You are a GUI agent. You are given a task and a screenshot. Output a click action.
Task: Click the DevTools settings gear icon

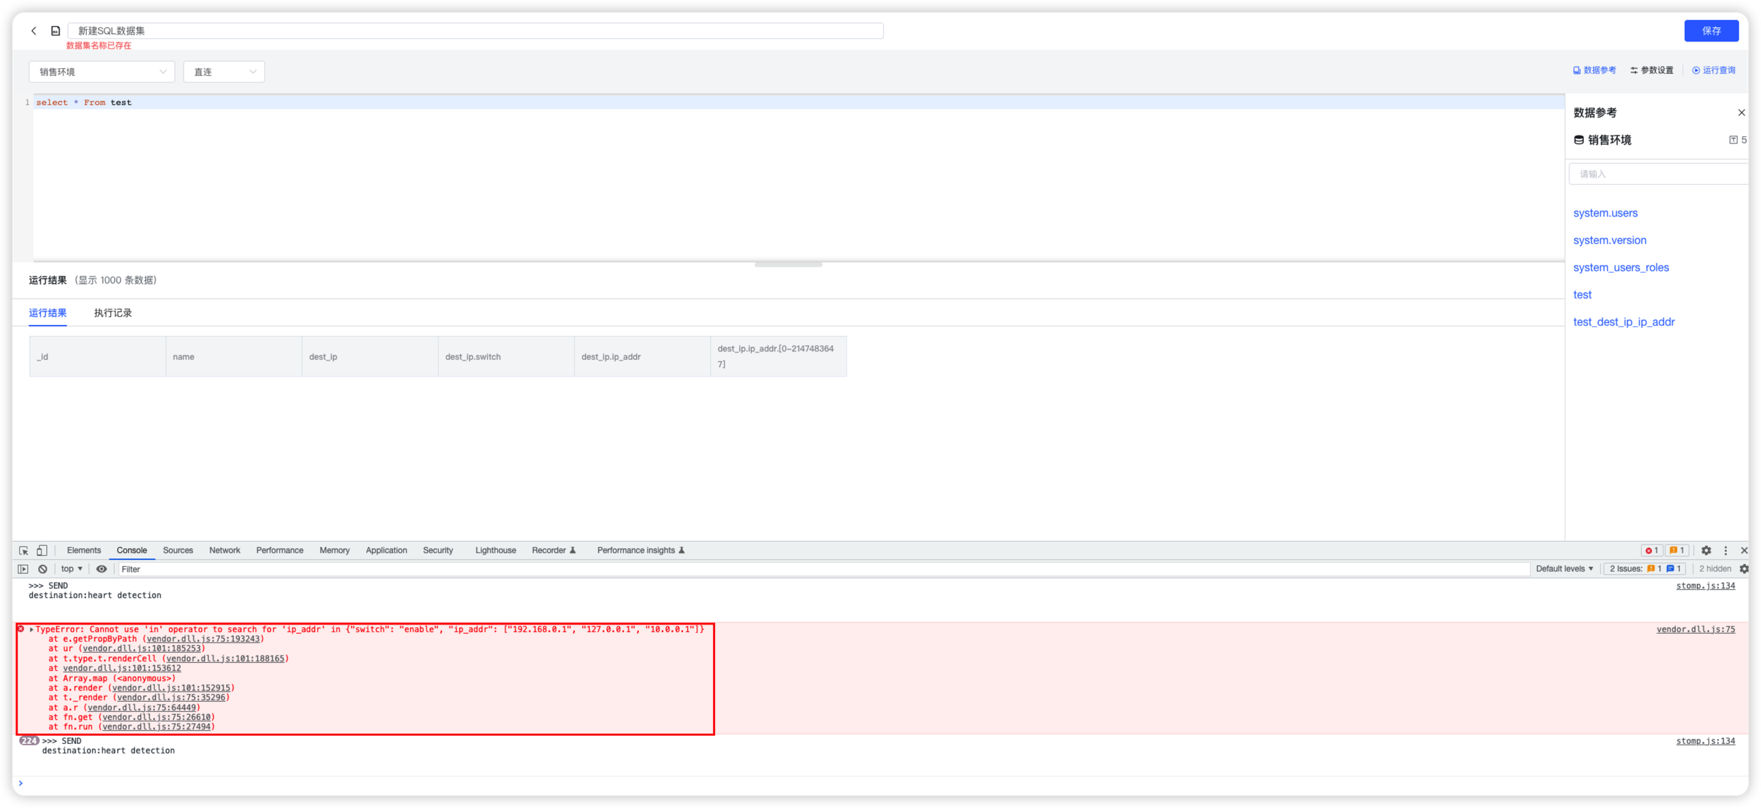[x=1707, y=550]
